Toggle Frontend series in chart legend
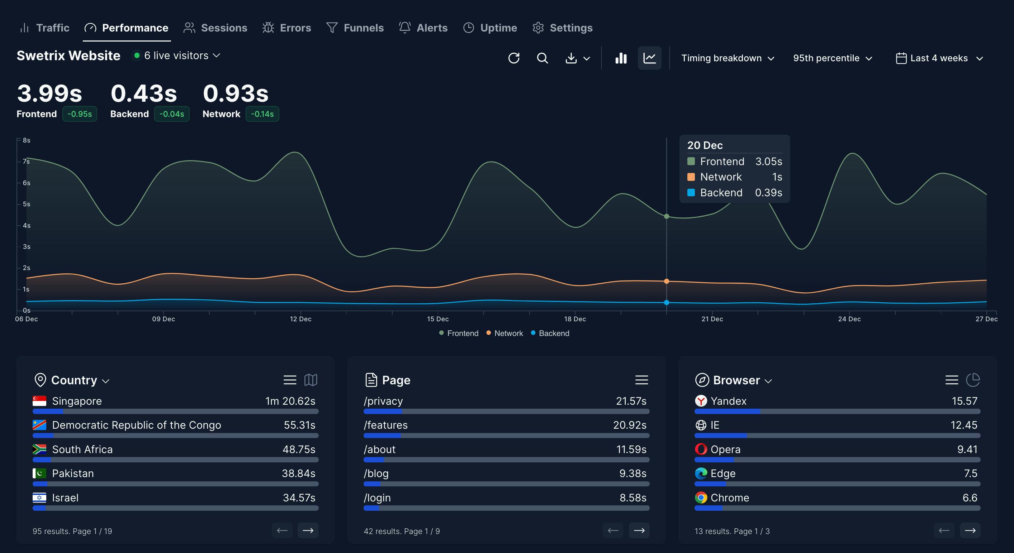The image size is (1014, 553). (x=459, y=333)
